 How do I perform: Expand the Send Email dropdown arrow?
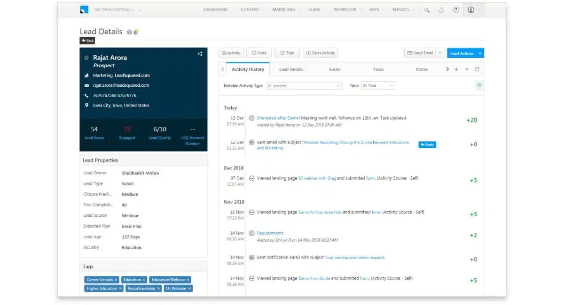tap(440, 53)
